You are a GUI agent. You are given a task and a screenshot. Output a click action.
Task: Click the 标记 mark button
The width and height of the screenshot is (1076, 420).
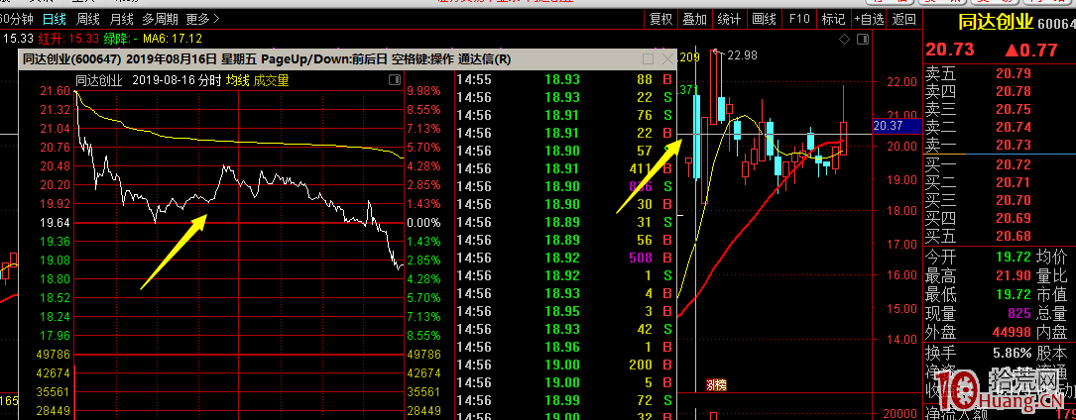click(x=833, y=19)
